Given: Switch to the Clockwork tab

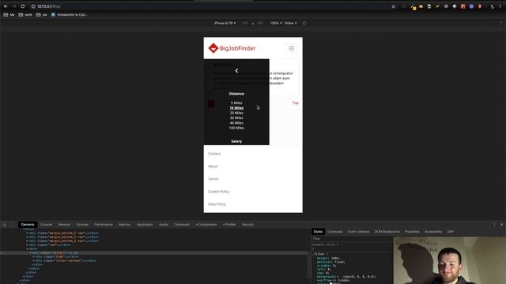Looking at the screenshot, I should pos(182,224).
